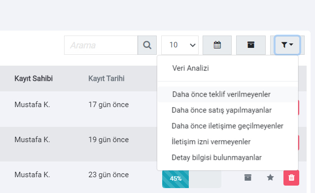Open the calendar date filter
The image size is (315, 193).
pos(217,45)
